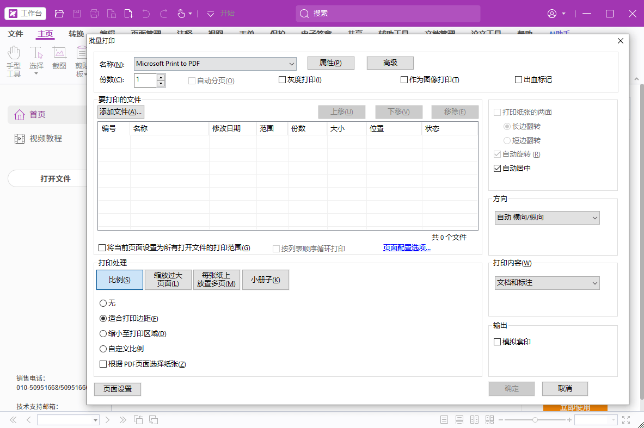The width and height of the screenshot is (644, 428).
Task: Expand the 开始 quick access dropdown
Action: 211,14
